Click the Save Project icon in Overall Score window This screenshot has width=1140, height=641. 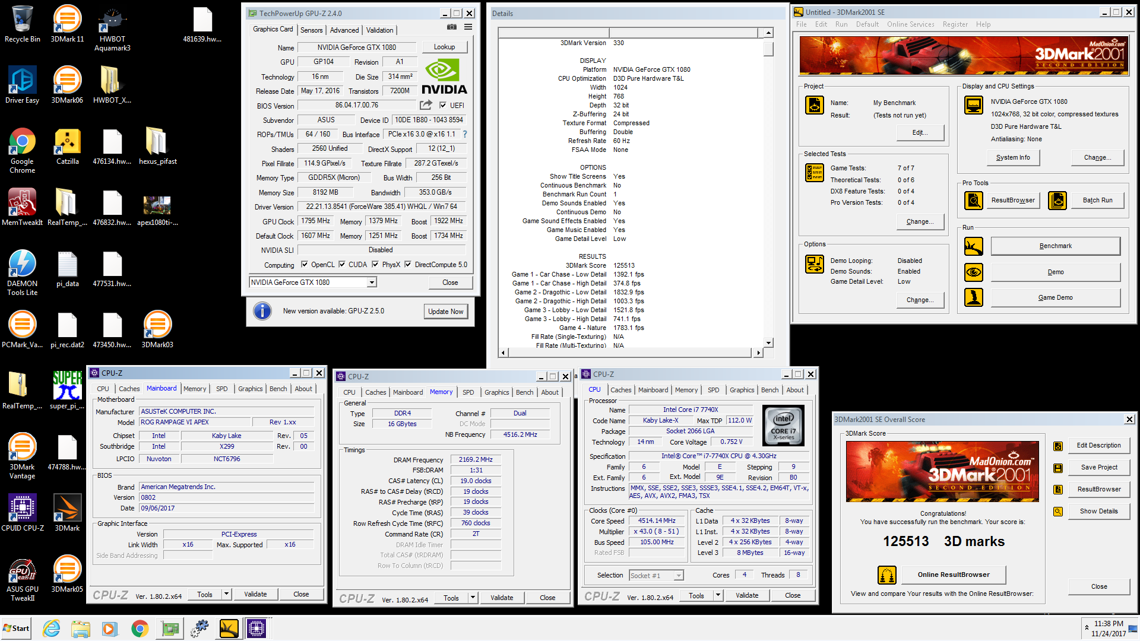pyautogui.click(x=1058, y=468)
